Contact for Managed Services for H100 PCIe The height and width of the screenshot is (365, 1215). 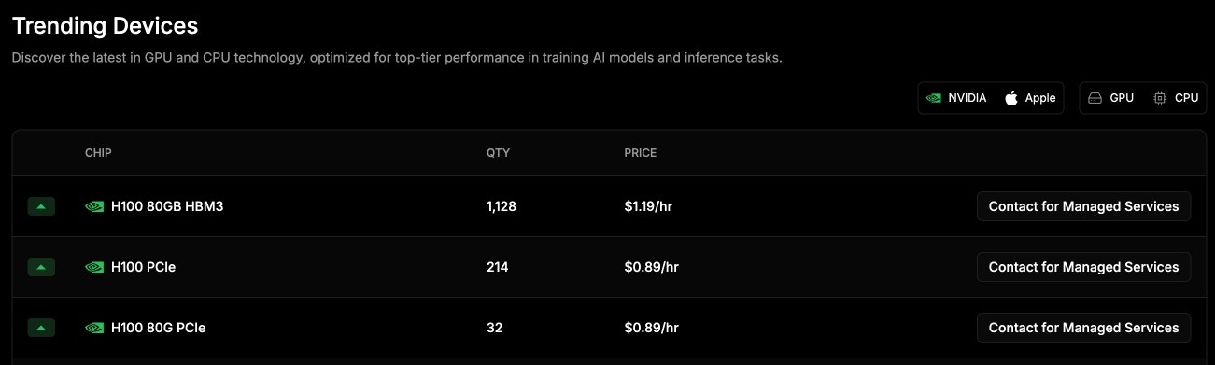[1083, 267]
